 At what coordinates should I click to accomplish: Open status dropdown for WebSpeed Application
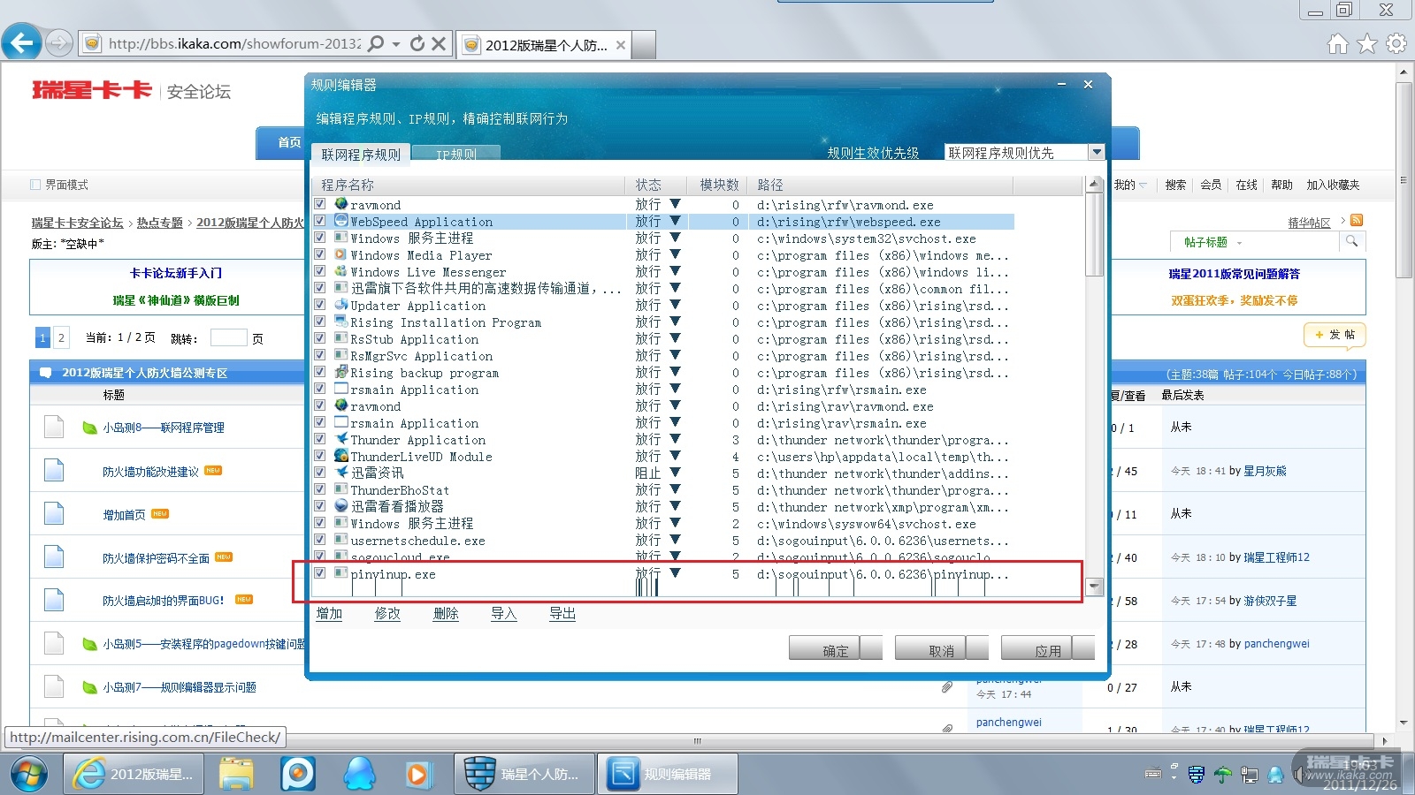coord(676,221)
